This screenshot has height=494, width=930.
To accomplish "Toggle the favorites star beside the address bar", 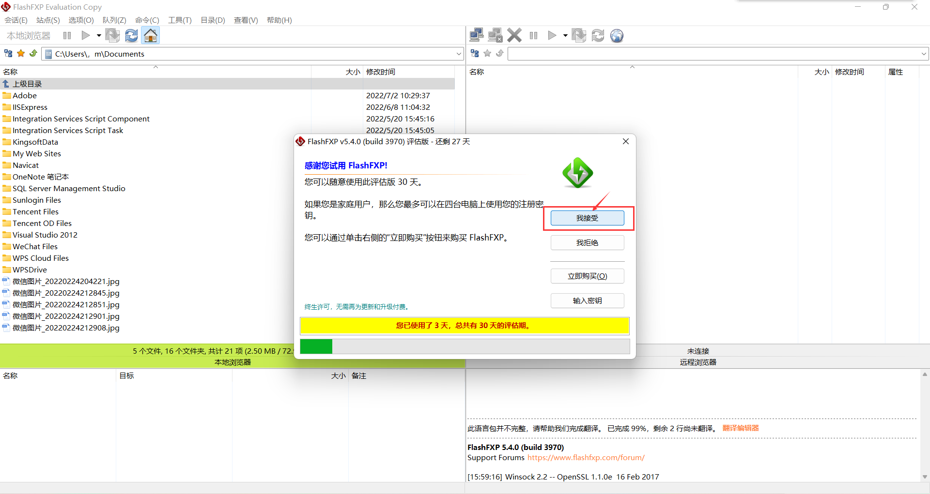I will (20, 53).
